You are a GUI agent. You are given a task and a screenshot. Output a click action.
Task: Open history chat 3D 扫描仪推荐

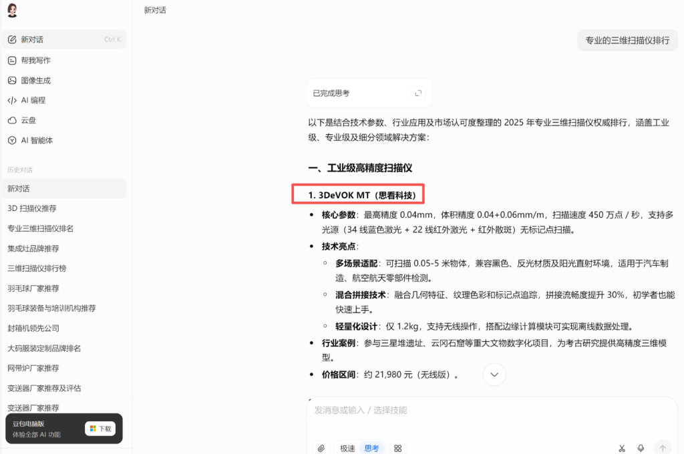coord(32,208)
